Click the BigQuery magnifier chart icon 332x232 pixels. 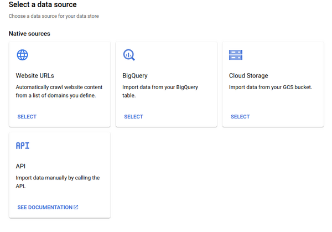click(129, 55)
